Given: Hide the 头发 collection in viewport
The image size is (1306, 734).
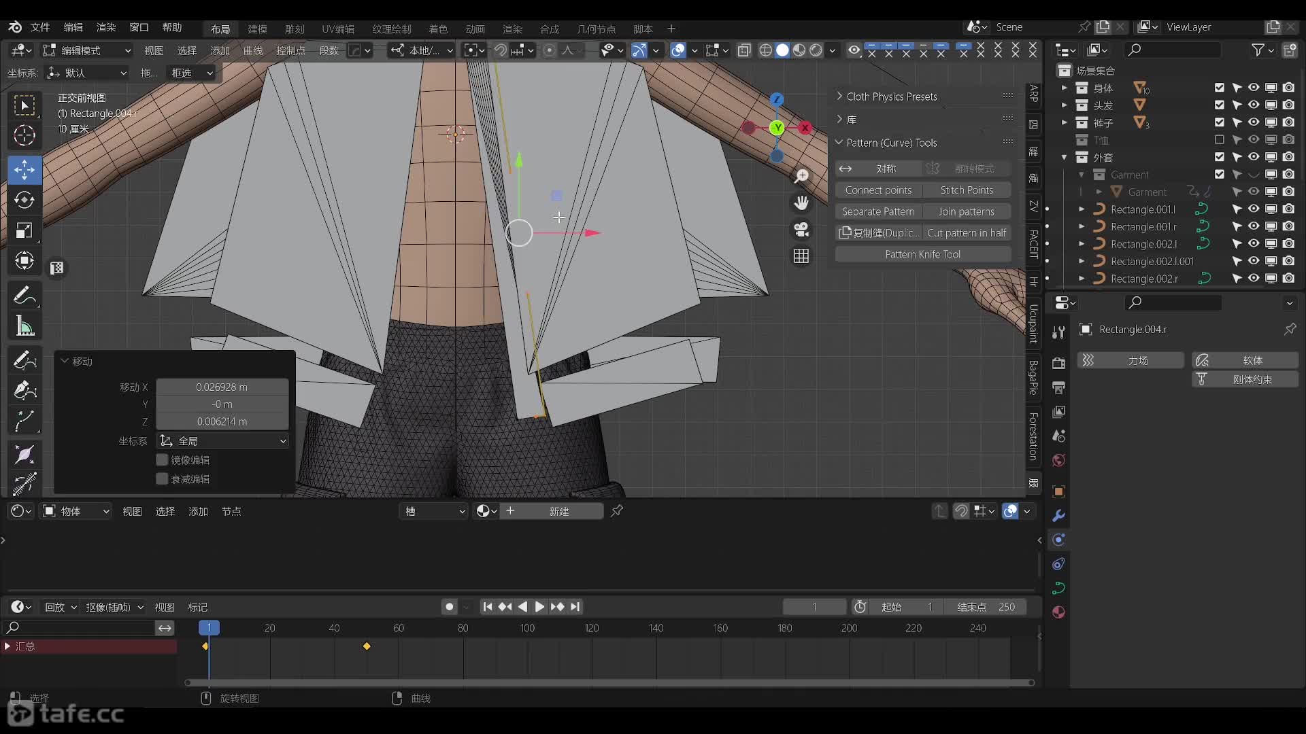Looking at the screenshot, I should pos(1254,105).
